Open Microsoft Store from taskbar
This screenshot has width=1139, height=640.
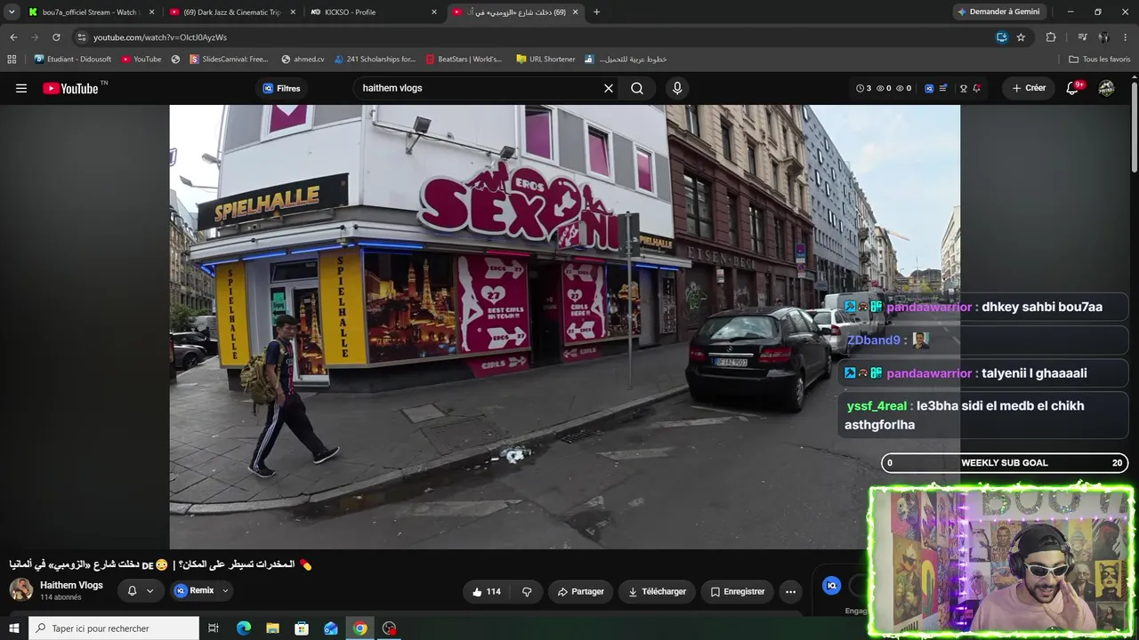click(302, 628)
